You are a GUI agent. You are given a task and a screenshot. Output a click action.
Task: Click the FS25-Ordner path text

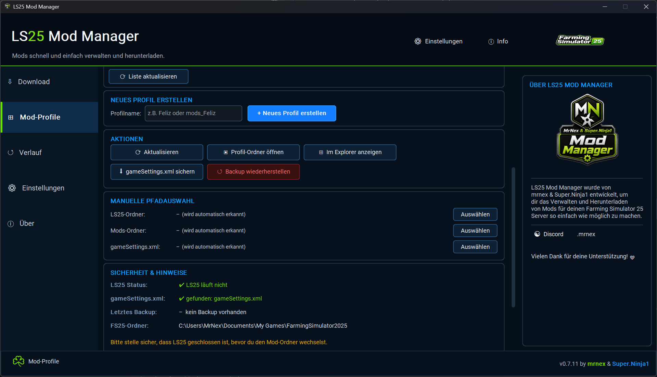[263, 326]
